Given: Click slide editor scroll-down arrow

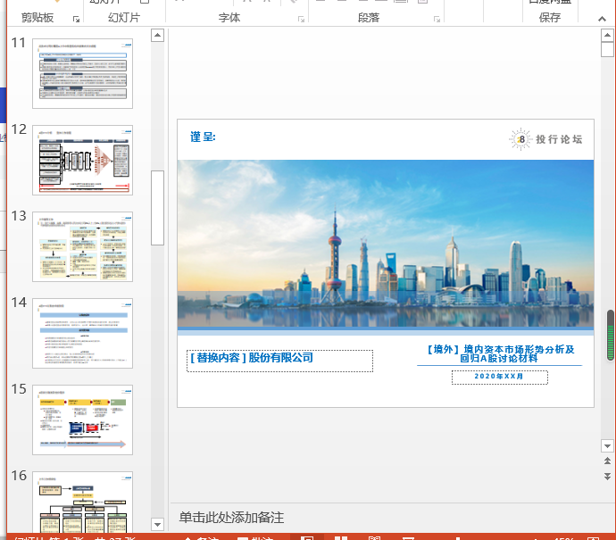Looking at the screenshot, I should 607,445.
